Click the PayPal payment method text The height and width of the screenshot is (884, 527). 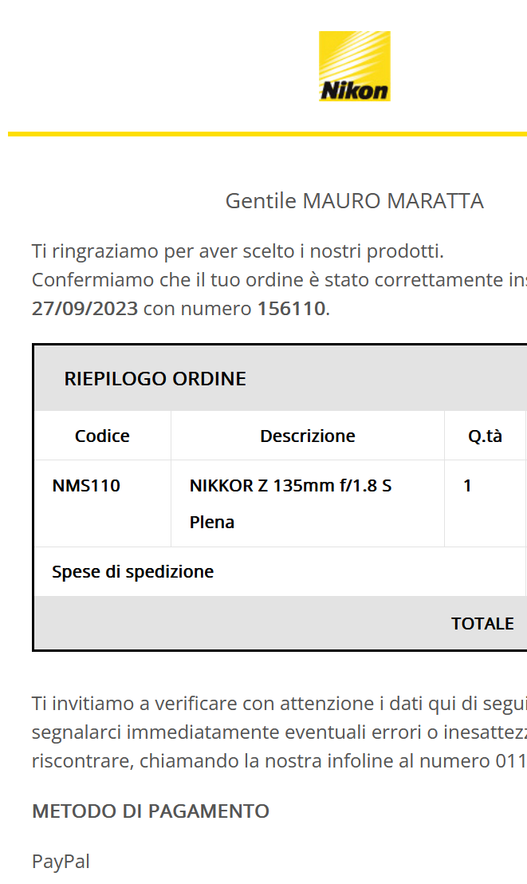point(61,861)
